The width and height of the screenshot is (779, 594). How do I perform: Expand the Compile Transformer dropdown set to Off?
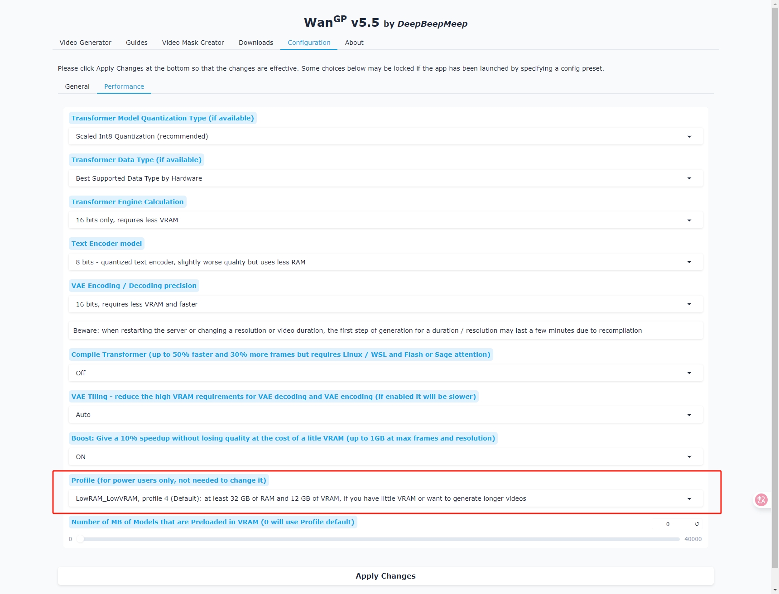385,373
